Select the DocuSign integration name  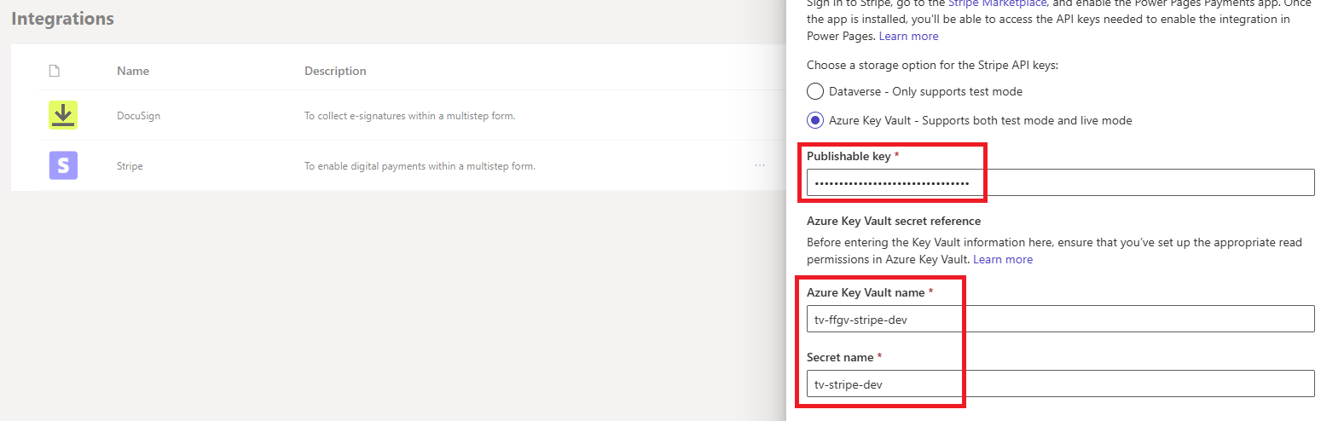(138, 115)
